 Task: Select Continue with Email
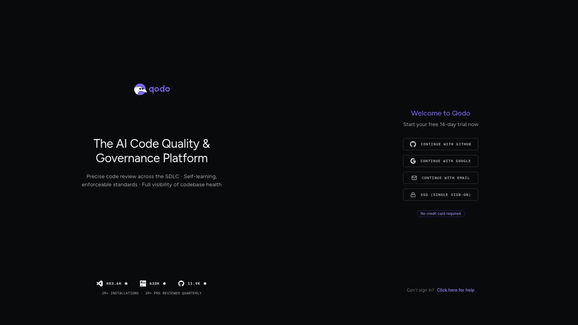441,178
